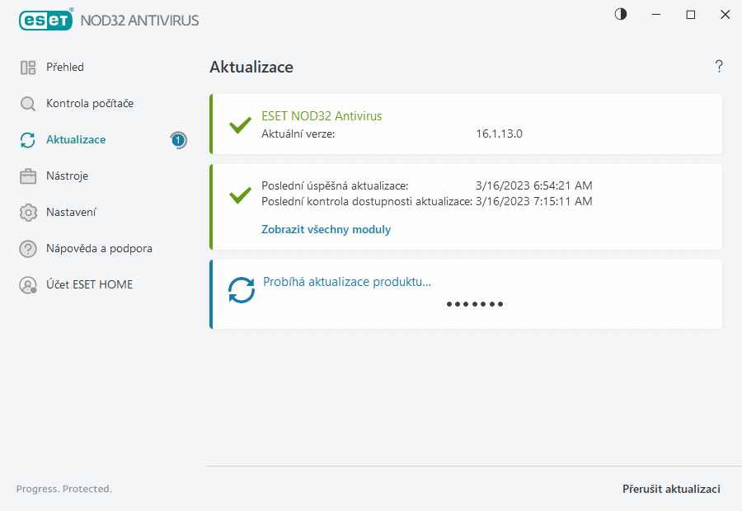Click the Nápověda a podpora question icon
The image size is (742, 511).
pos(28,249)
